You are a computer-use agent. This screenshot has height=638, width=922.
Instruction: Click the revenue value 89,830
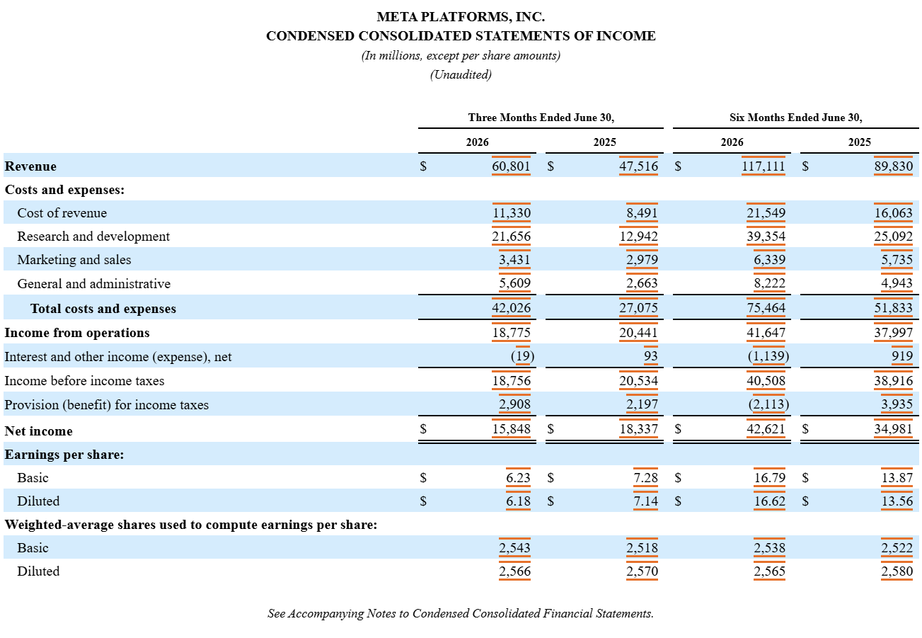(x=893, y=166)
